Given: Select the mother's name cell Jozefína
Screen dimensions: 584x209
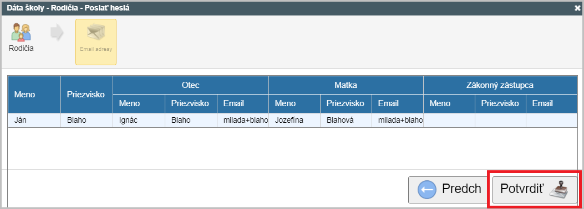Looking at the screenshot, I should [294, 121].
